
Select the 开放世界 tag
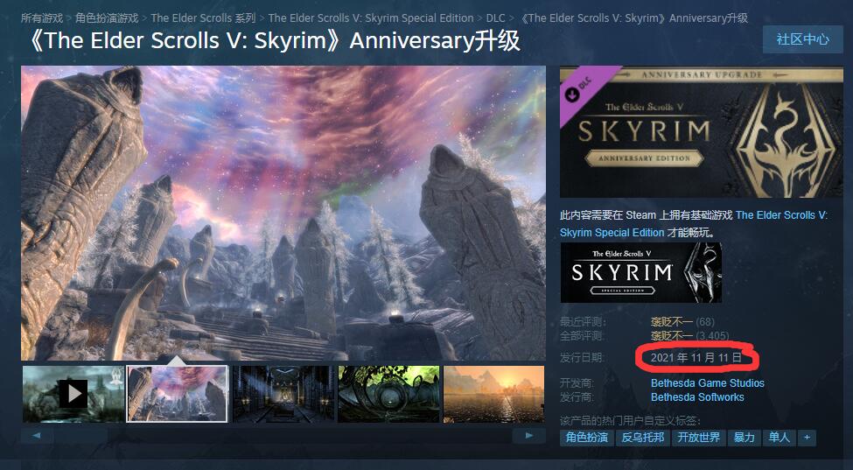click(698, 438)
